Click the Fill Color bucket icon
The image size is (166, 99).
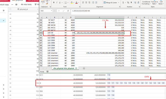click(72, 2)
